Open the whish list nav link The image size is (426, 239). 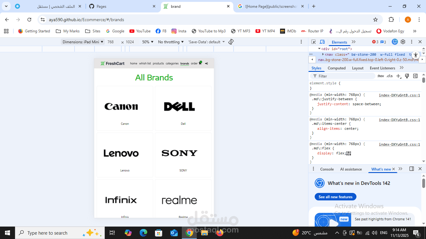tap(145, 63)
